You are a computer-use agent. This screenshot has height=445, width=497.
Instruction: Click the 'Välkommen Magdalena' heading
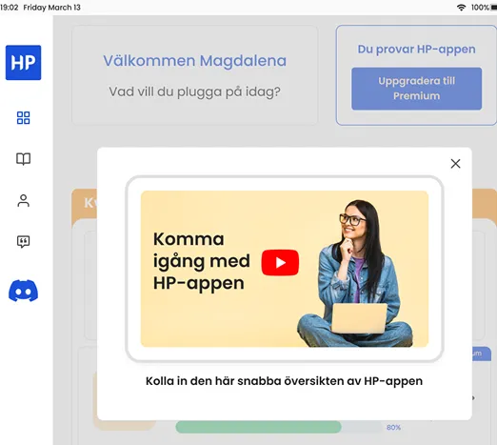click(x=194, y=61)
